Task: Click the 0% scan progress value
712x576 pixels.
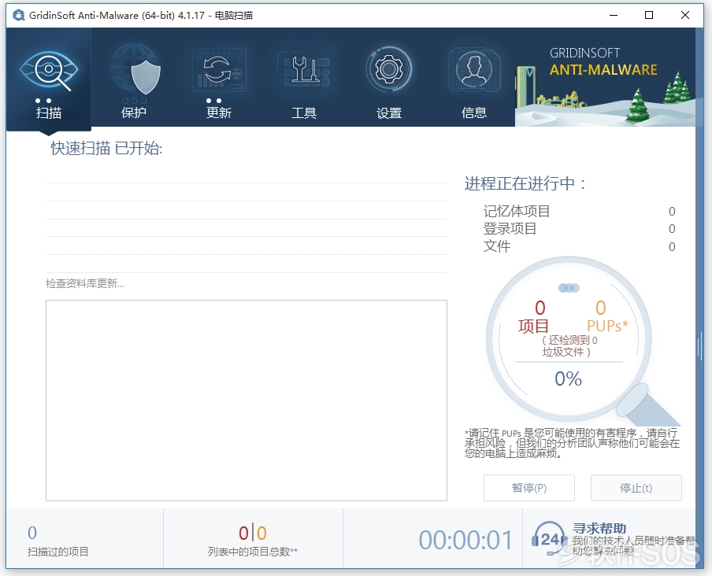Action: 568,378
